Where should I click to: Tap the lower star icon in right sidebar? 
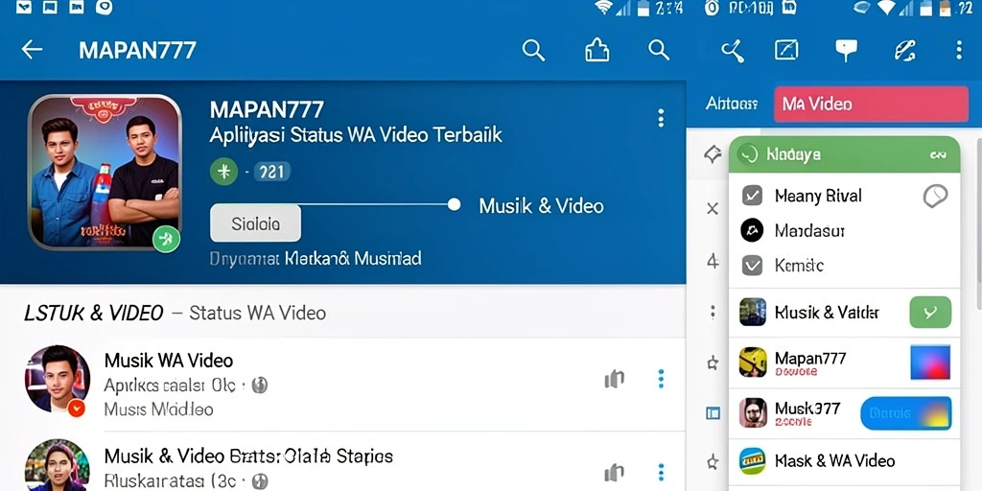[713, 463]
